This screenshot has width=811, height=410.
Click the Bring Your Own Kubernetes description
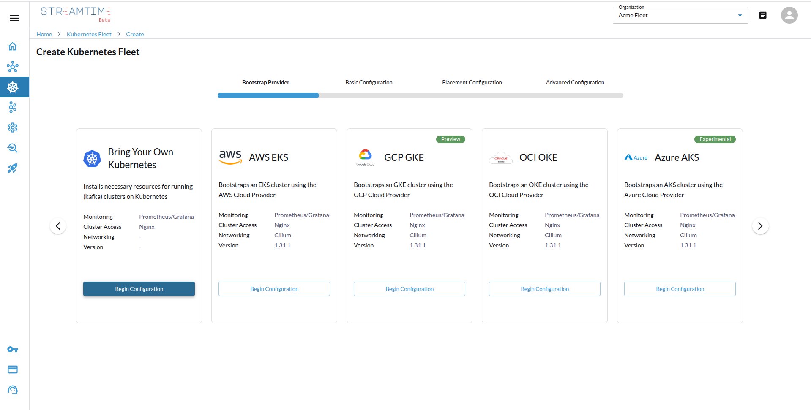click(x=138, y=192)
